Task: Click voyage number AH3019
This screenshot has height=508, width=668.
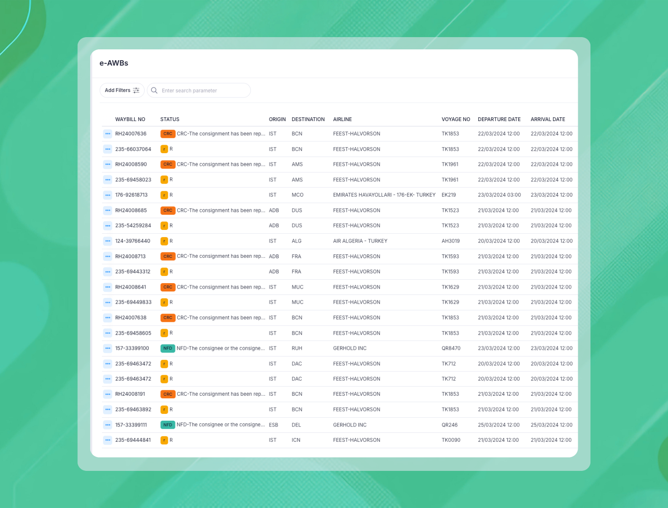Action: (451, 241)
